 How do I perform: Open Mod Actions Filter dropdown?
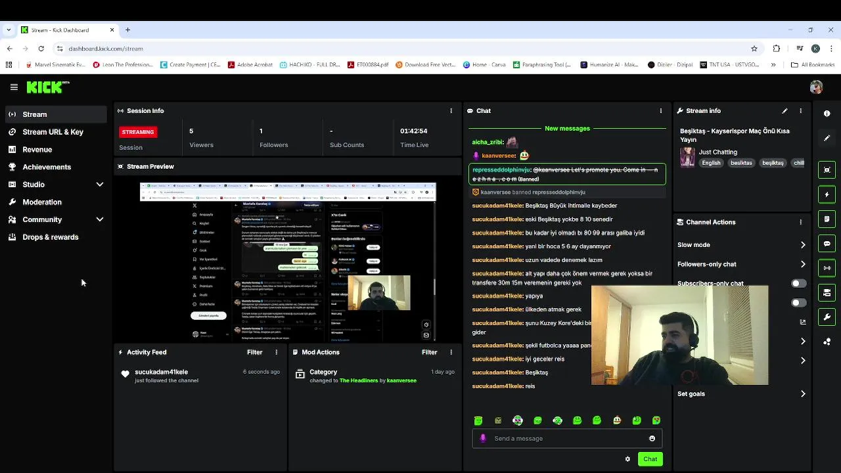[x=429, y=352]
